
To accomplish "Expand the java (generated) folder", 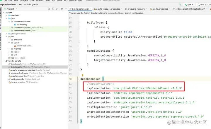I will 6,34.
